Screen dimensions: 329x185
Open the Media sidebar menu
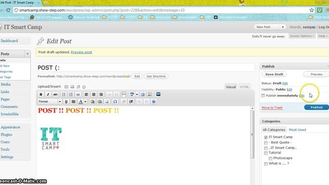pos(6,84)
